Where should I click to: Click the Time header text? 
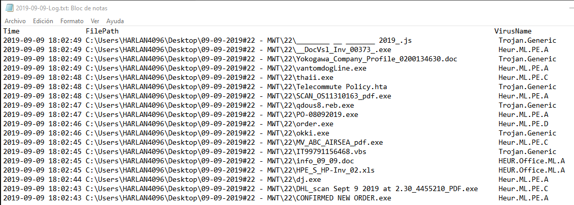click(x=11, y=31)
